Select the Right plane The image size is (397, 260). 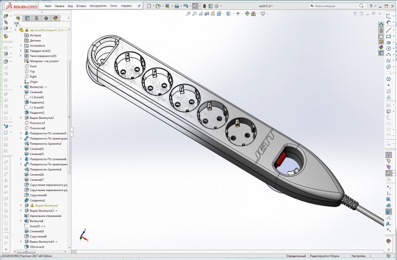click(33, 77)
